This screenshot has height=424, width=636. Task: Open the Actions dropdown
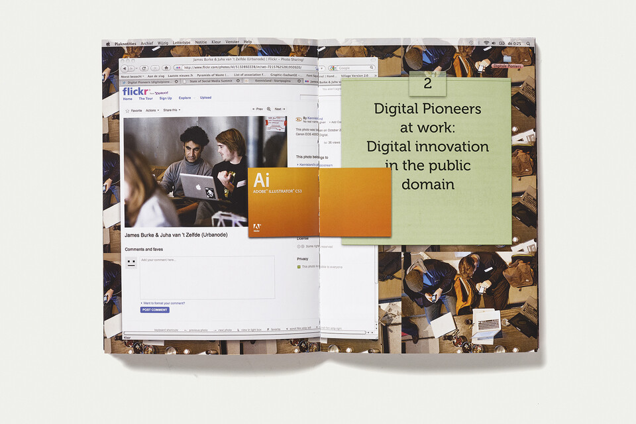coord(152,111)
